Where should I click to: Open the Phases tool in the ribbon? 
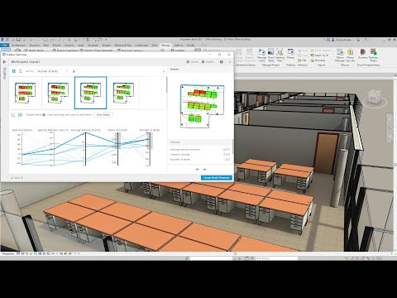(290, 54)
